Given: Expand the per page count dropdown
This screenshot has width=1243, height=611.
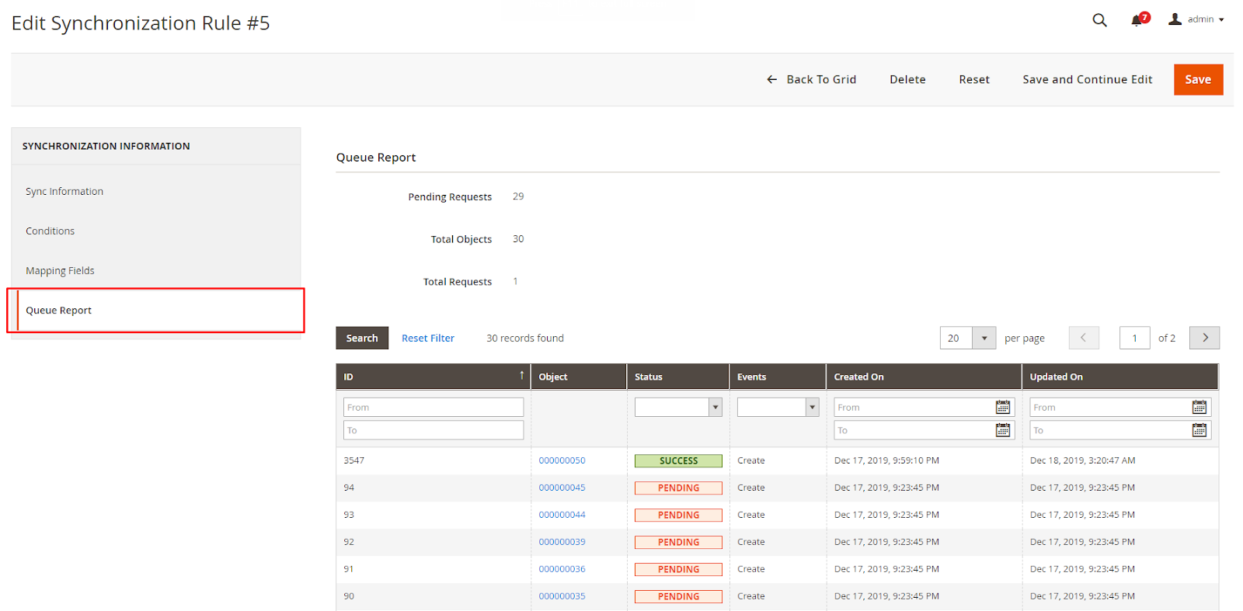Looking at the screenshot, I should tap(984, 338).
